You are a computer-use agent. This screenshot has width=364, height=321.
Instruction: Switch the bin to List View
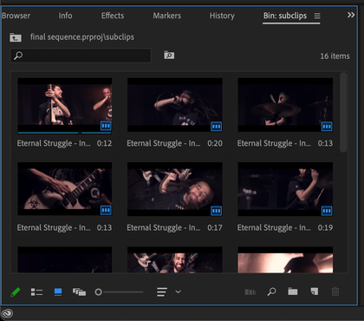pyautogui.click(x=36, y=292)
